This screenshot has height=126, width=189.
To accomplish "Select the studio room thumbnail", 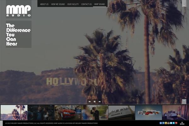I will (x=176, y=112).
